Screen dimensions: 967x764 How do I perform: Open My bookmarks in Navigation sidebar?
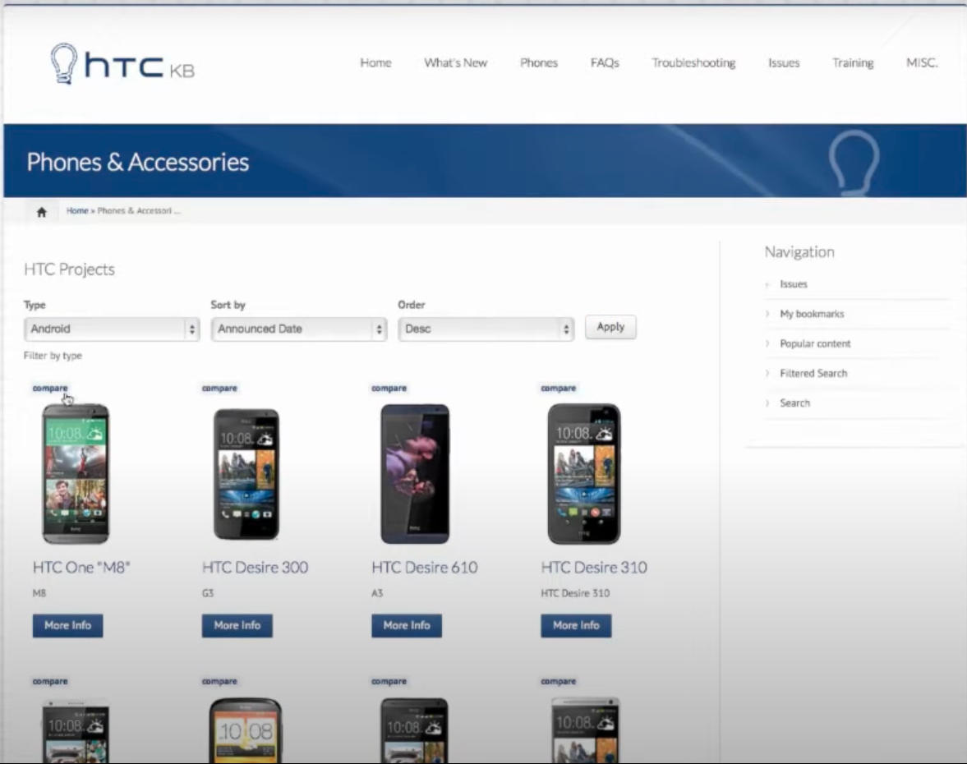[812, 314]
